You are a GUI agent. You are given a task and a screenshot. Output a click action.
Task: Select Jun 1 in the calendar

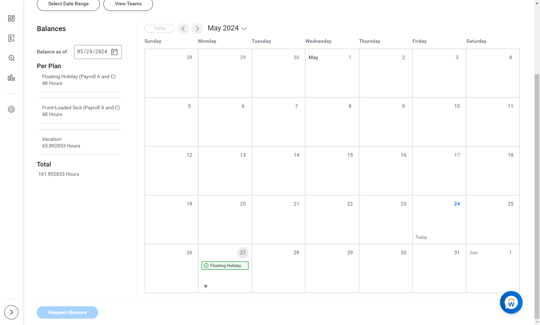point(493,268)
